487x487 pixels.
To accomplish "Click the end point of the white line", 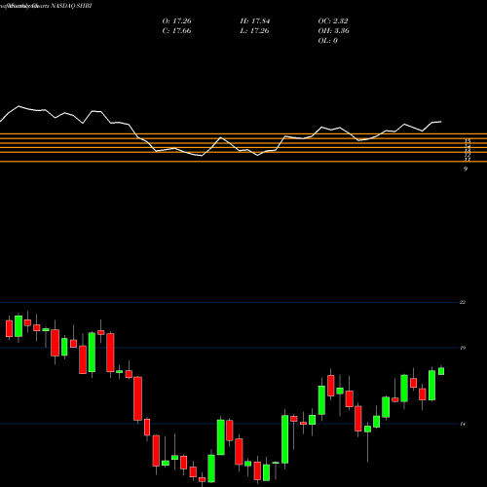I will coord(441,122).
